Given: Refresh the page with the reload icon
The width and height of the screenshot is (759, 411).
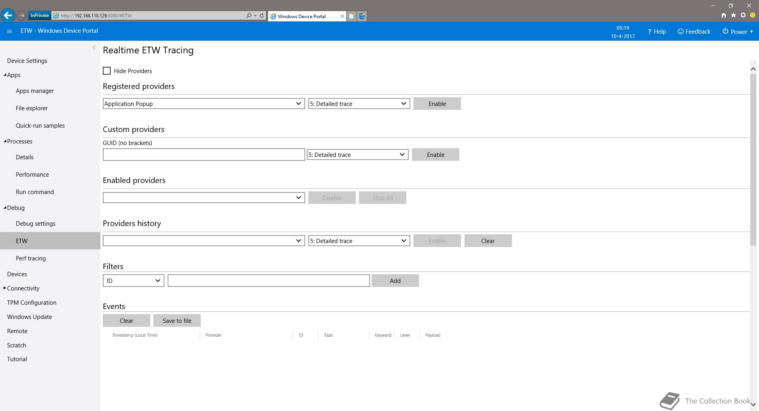Looking at the screenshot, I should [262, 15].
